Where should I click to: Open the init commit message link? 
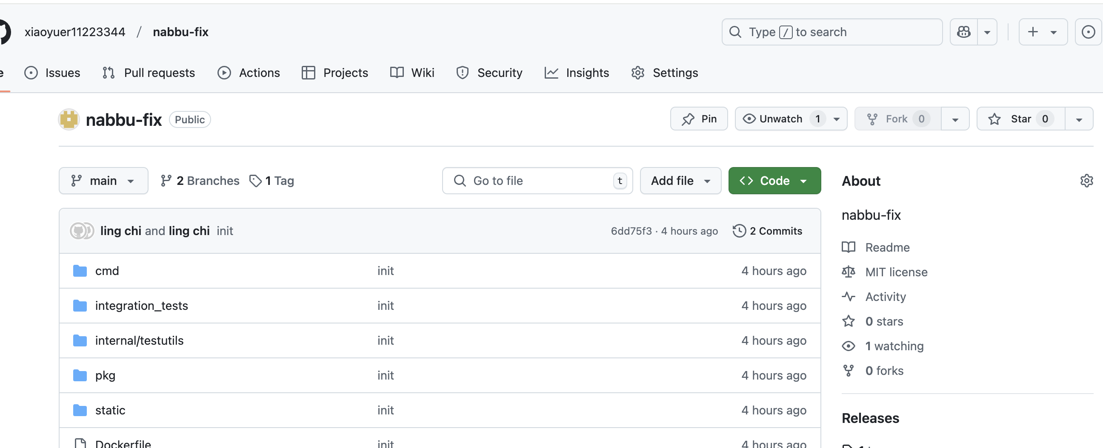click(225, 231)
